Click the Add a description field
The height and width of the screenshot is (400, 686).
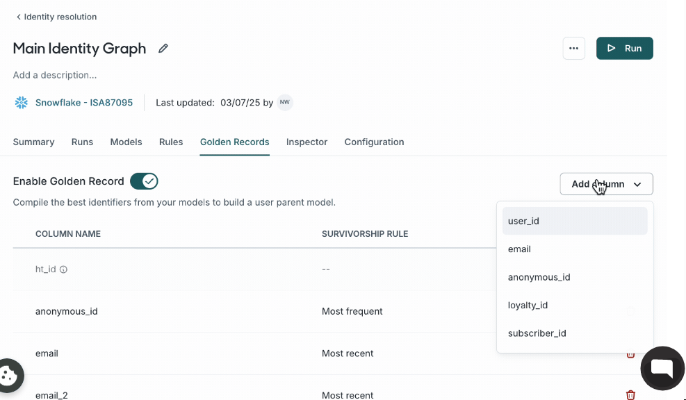pos(55,75)
